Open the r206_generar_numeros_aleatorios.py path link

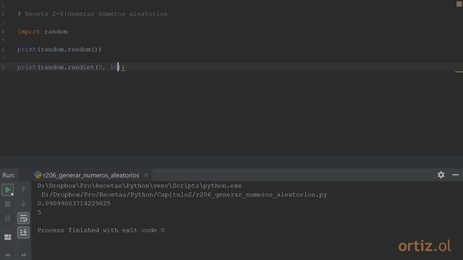pyautogui.click(x=184, y=194)
